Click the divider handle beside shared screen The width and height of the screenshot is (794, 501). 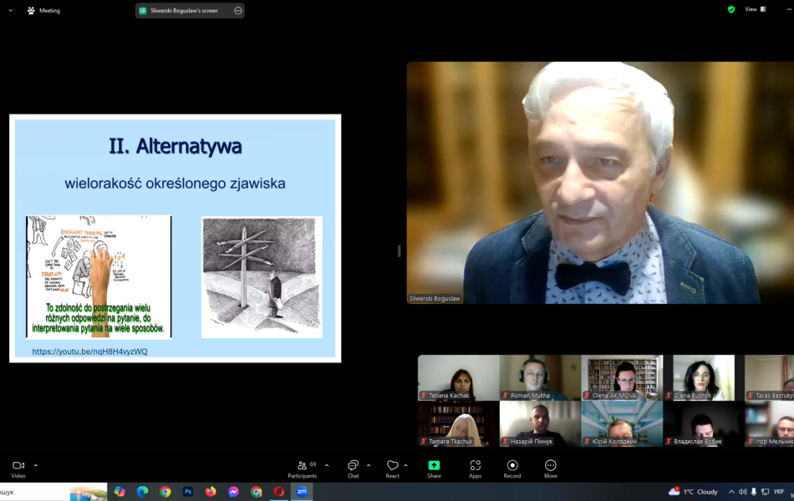click(x=399, y=250)
